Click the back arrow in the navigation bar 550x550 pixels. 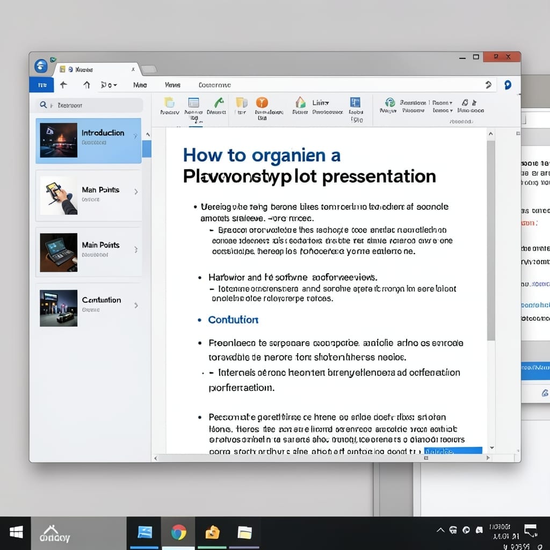coord(63,85)
